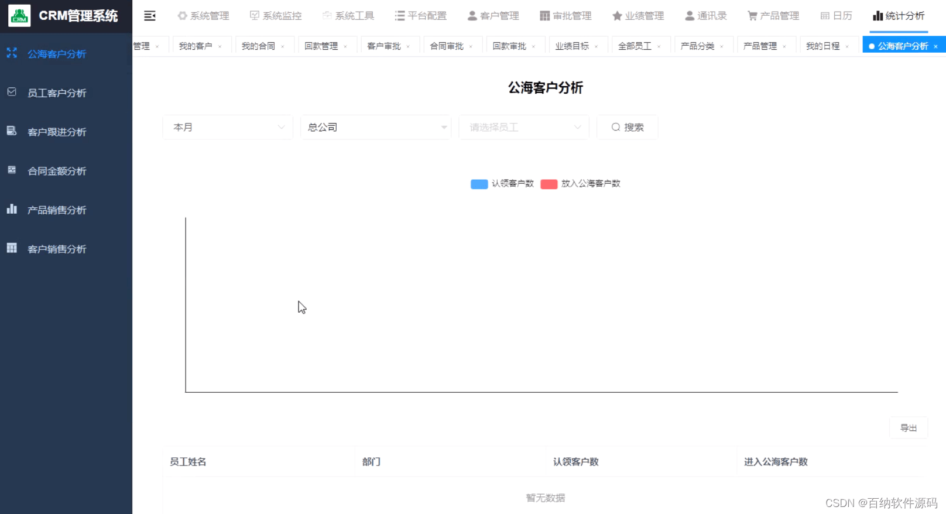Close the 客户审批 tab
The height and width of the screenshot is (514, 946).
[x=408, y=46]
